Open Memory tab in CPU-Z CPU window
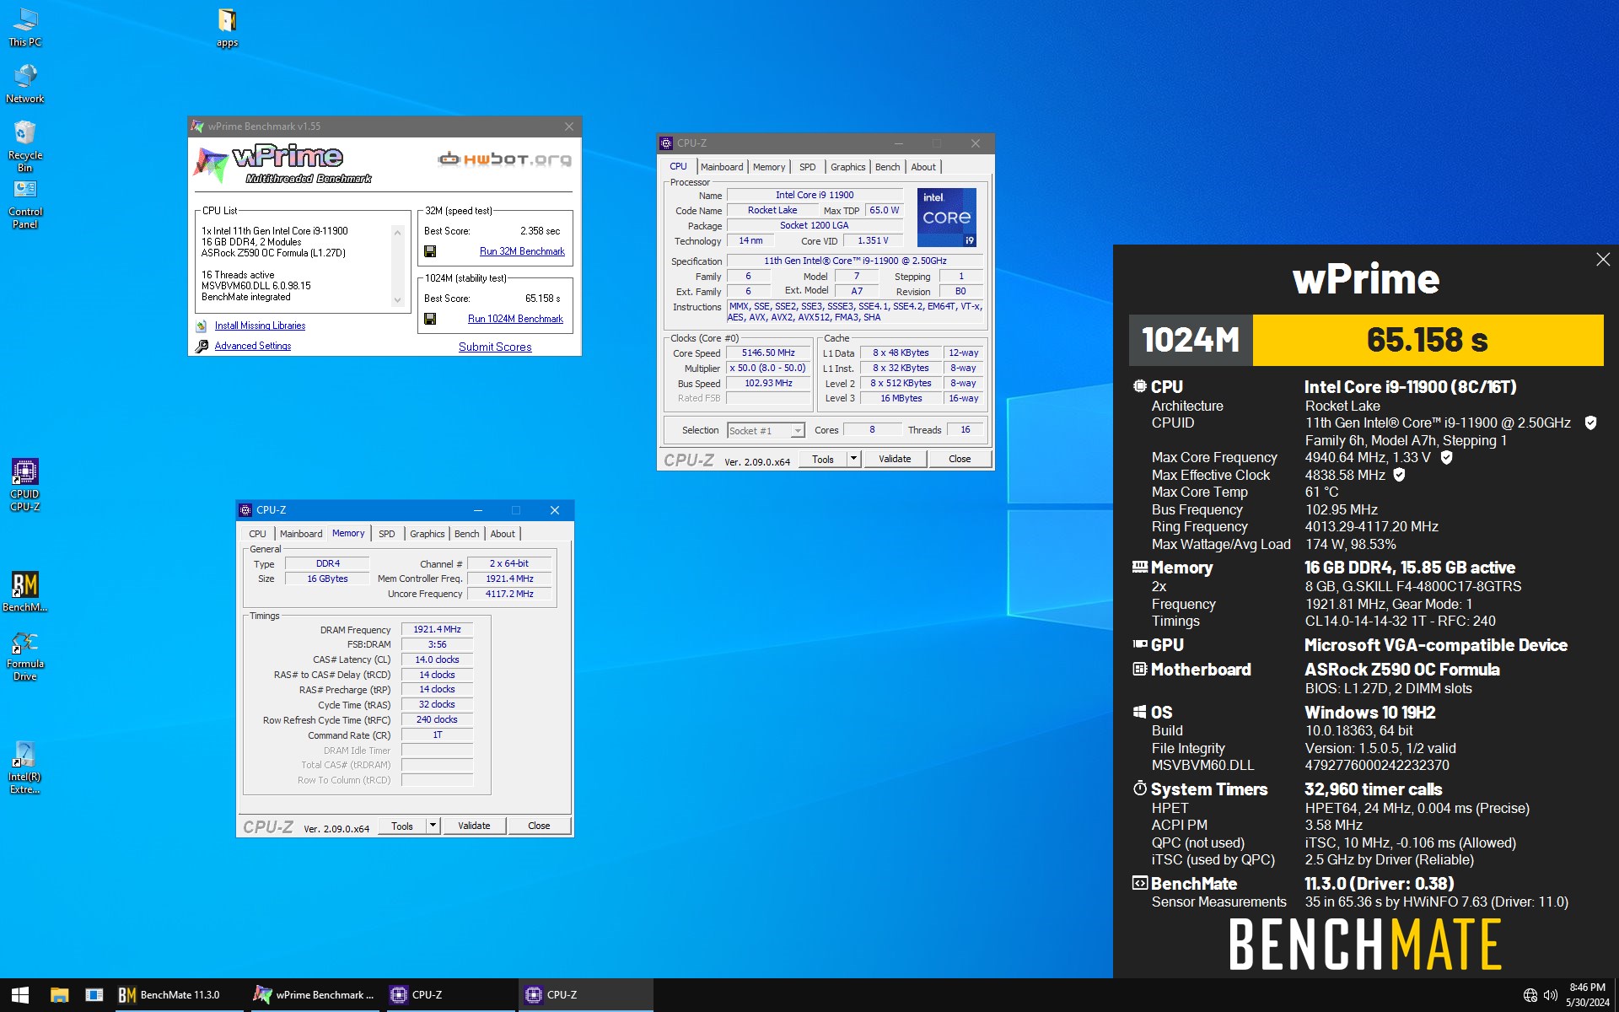1619x1012 pixels. 769,167
